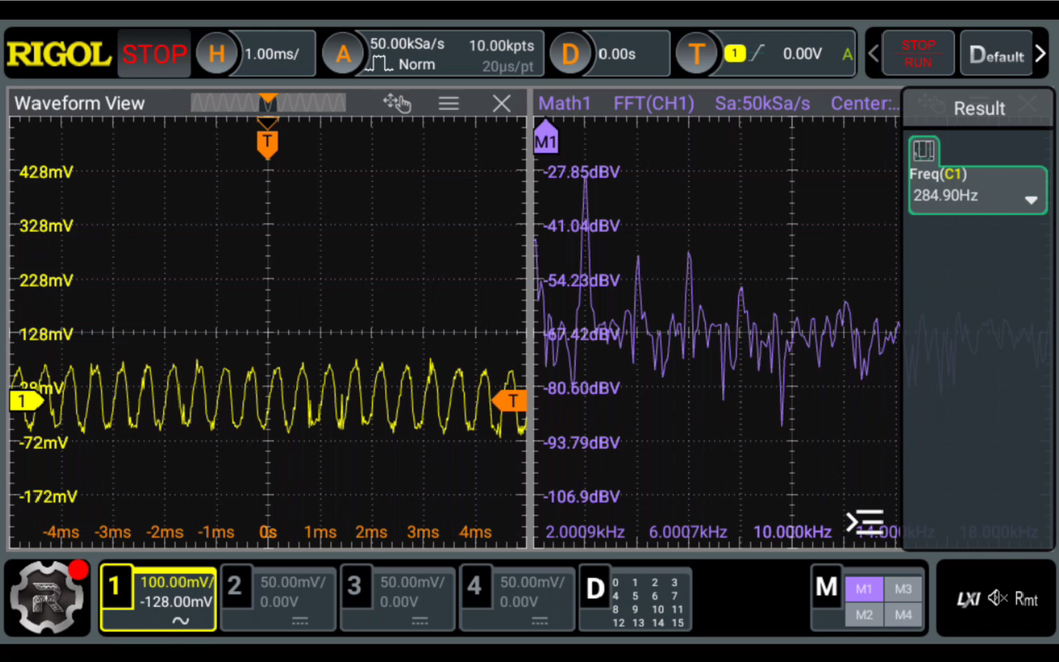This screenshot has width=1059, height=662.
Task: Open horizontal timebase H menu
Action: [216, 54]
